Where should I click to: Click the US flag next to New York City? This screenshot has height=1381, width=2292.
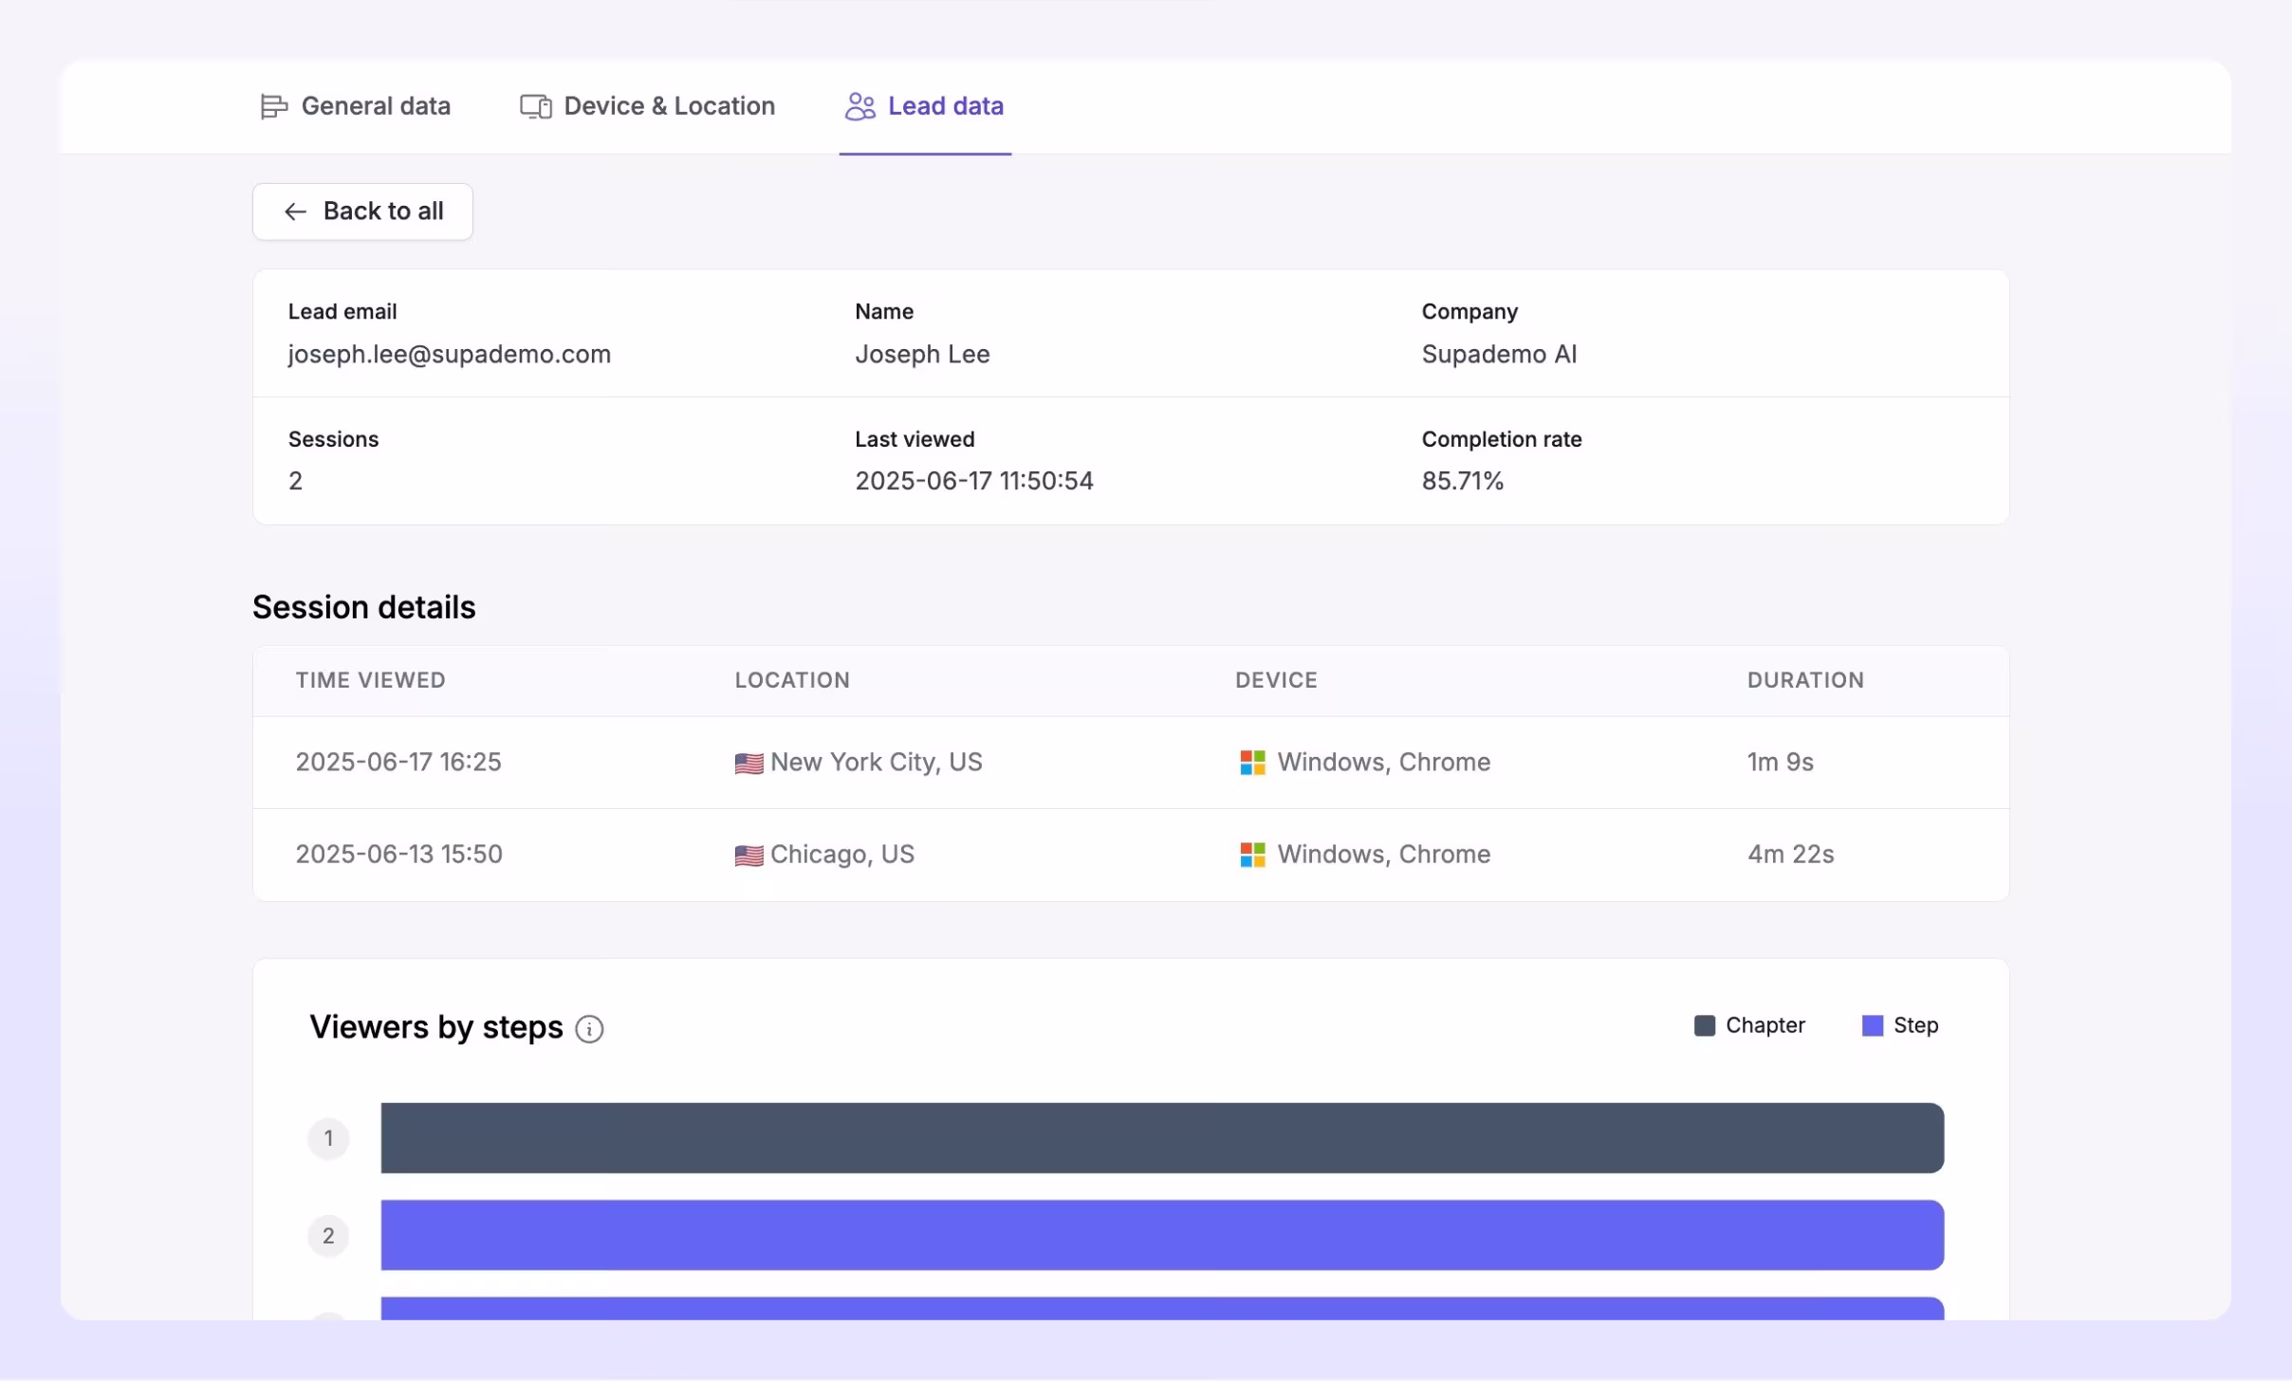tap(749, 764)
